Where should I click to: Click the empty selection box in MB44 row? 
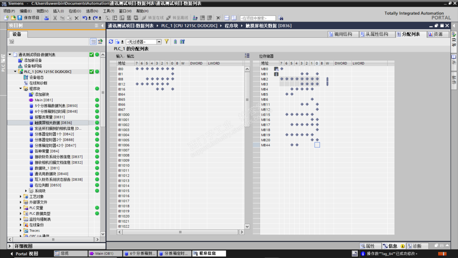(x=317, y=145)
